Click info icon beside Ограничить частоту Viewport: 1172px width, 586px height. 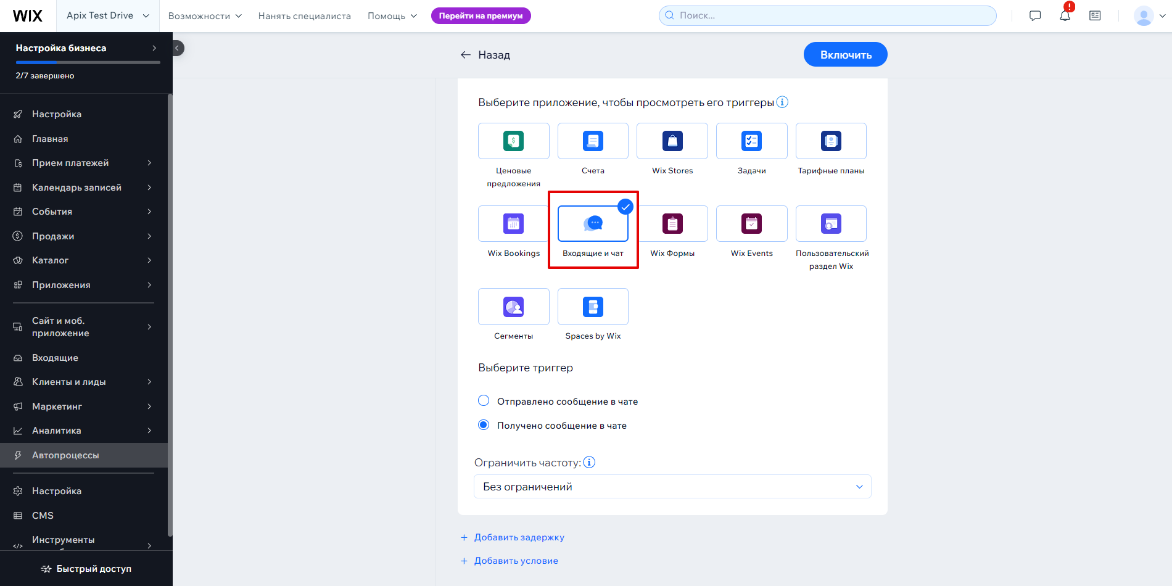pyautogui.click(x=589, y=463)
